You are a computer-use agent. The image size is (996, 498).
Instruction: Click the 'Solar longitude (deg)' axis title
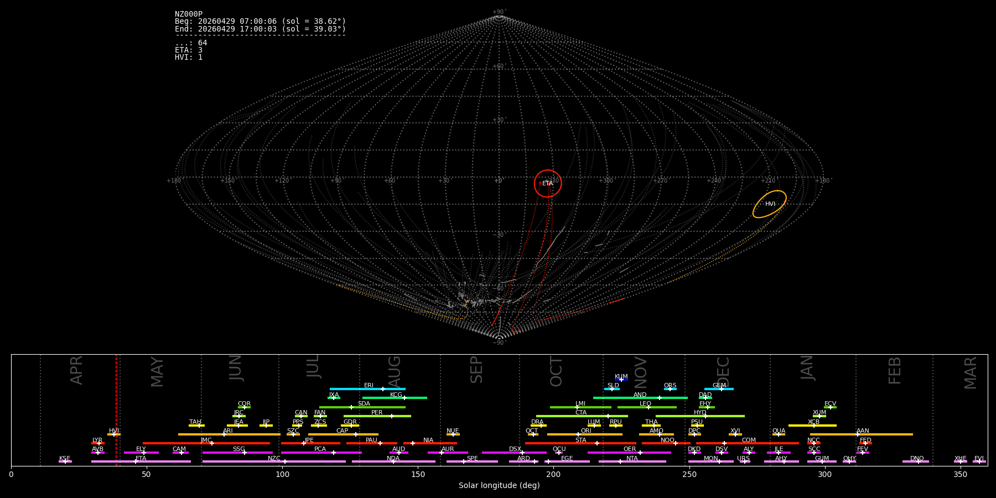coord(499,486)
